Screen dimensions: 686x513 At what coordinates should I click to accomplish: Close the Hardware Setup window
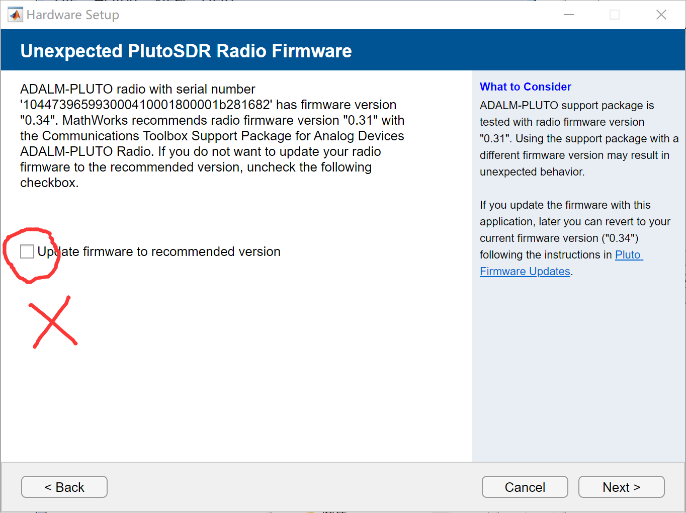coord(661,15)
